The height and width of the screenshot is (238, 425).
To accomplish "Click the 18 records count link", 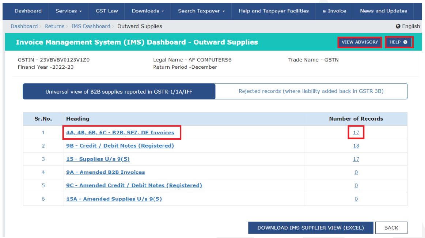I will [x=356, y=146].
